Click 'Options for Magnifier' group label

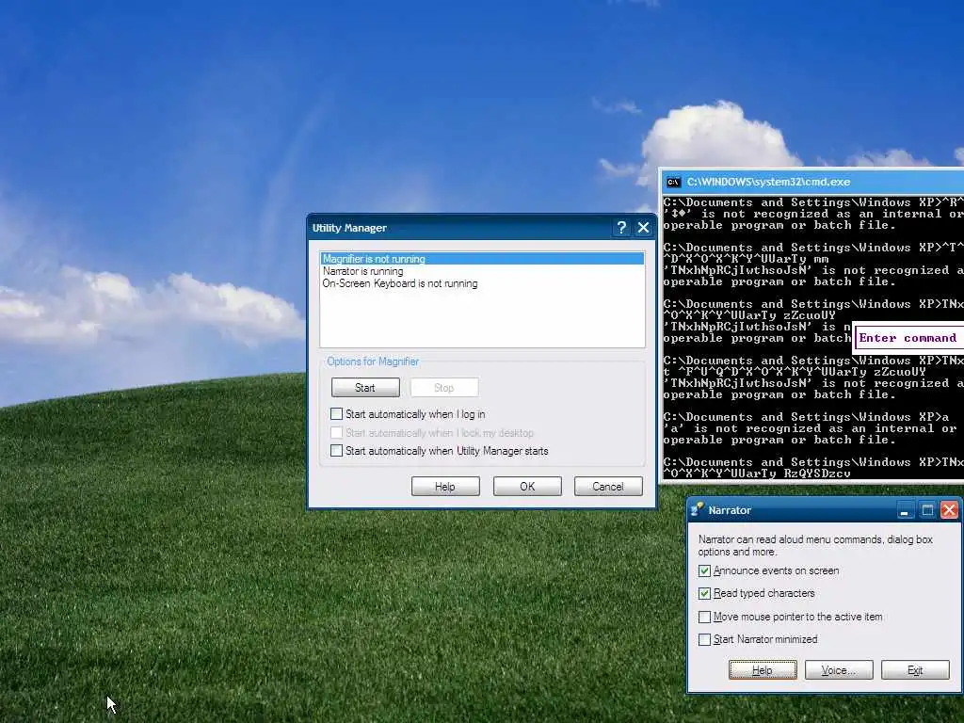pos(373,361)
